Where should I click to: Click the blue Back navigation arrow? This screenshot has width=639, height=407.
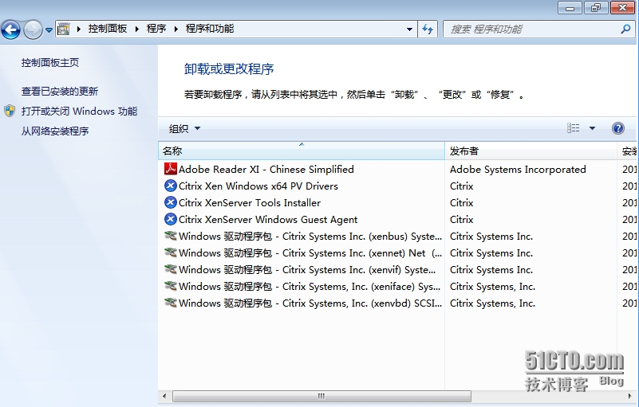coord(10,29)
